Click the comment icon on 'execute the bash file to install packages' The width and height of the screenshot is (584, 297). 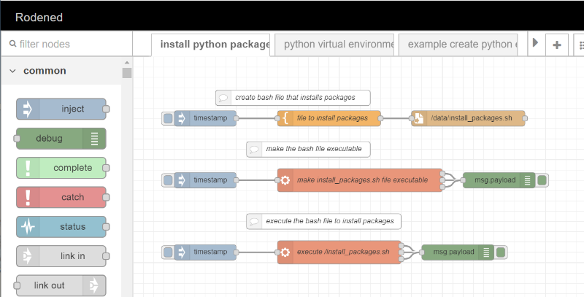point(254,221)
